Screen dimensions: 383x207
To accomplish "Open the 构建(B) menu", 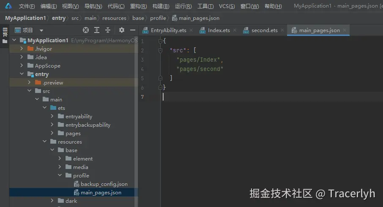I will [161, 6].
